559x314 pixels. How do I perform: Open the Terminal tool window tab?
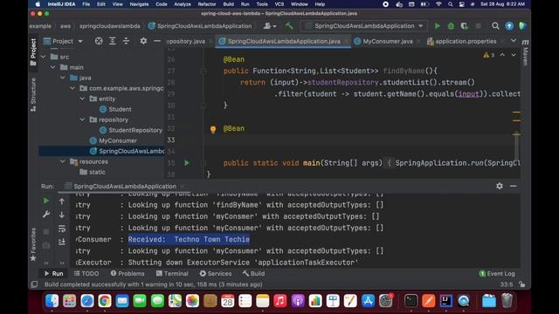(x=172, y=273)
